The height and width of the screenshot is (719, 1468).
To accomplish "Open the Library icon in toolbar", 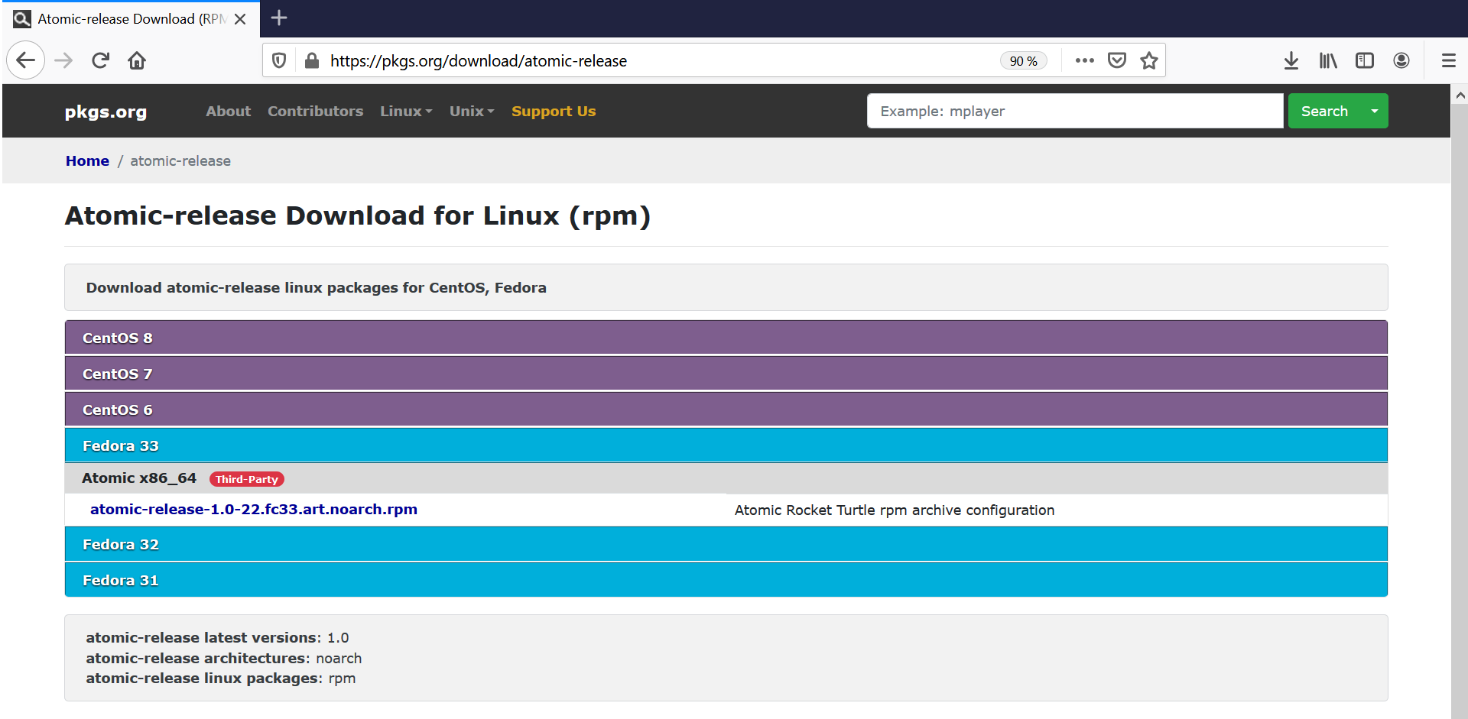I will [x=1328, y=60].
